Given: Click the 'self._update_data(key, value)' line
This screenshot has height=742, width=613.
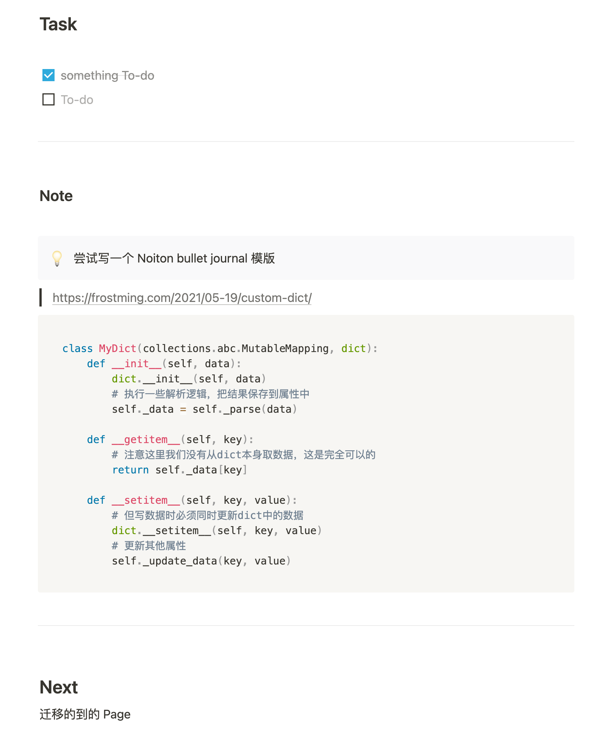Looking at the screenshot, I should [201, 561].
